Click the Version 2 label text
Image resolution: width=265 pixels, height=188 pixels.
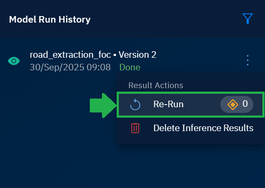(x=137, y=55)
